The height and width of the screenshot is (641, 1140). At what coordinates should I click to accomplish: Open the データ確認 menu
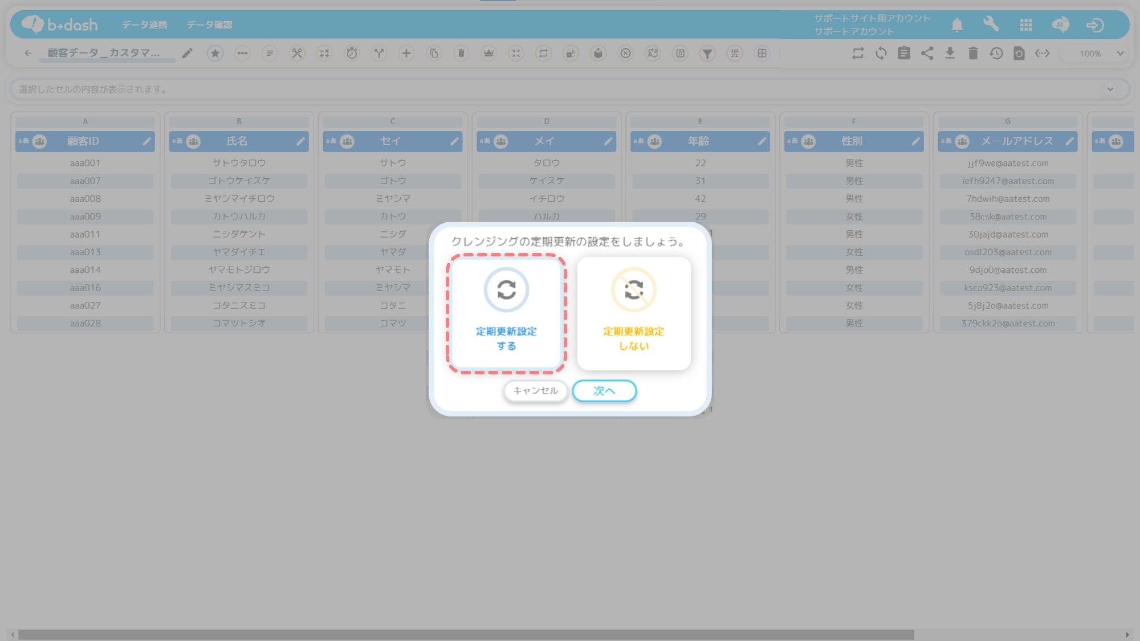[x=209, y=25]
